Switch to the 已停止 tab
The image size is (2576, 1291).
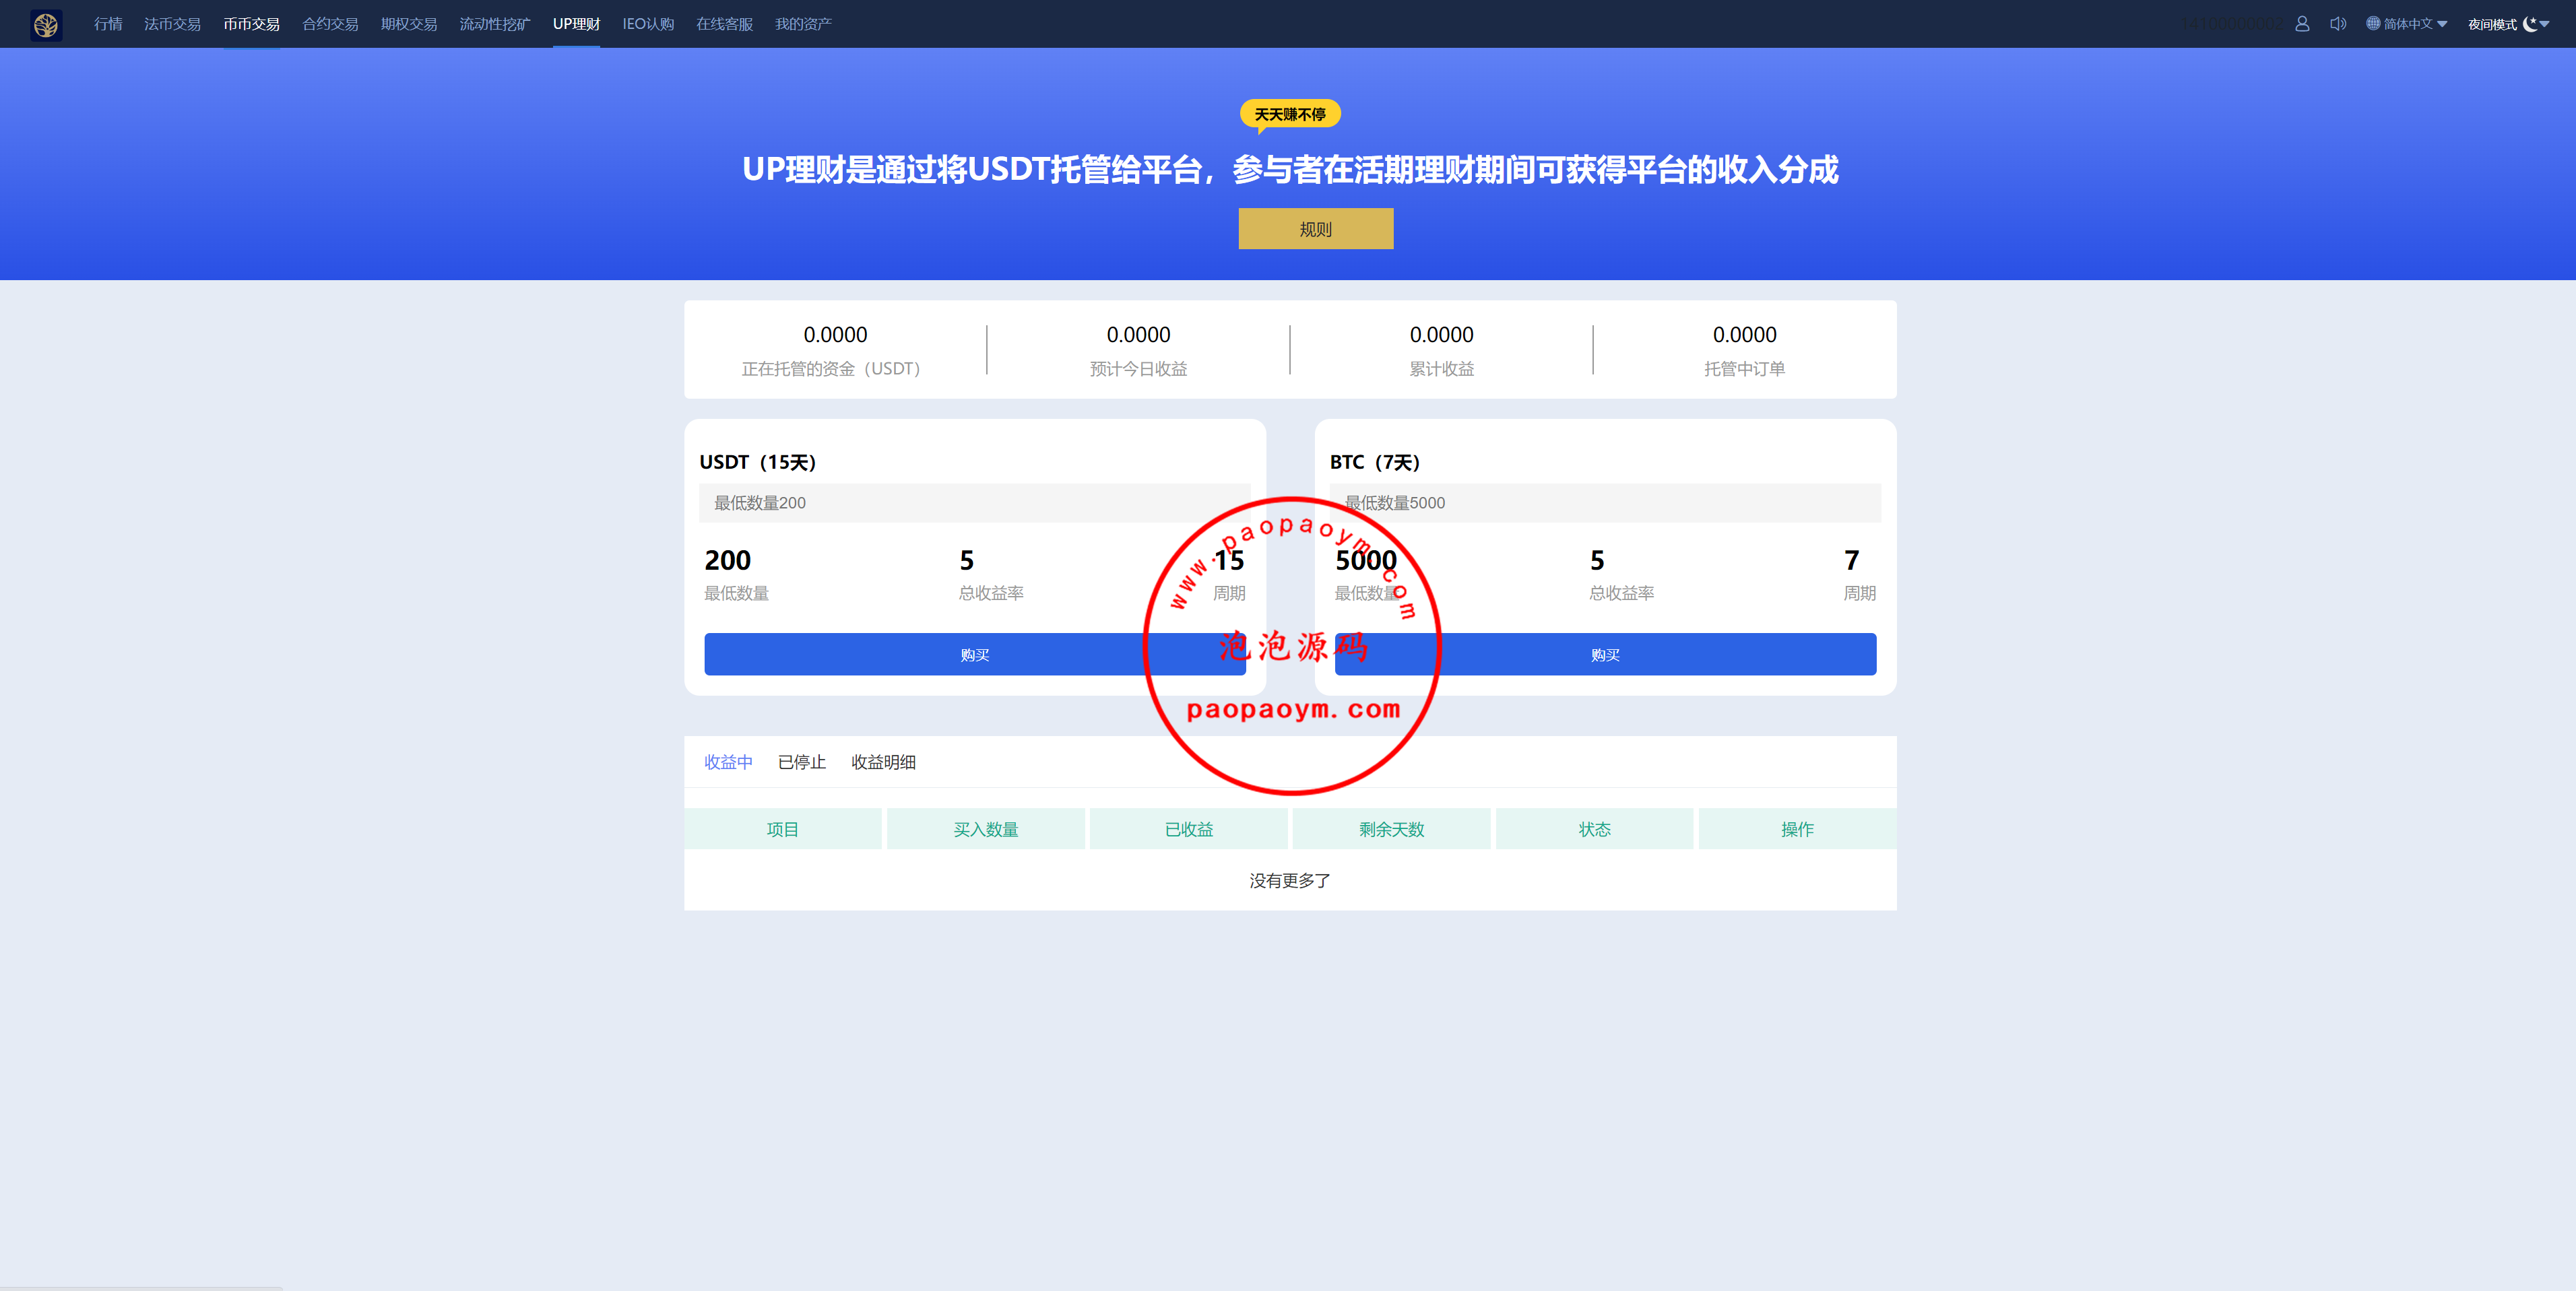click(x=802, y=762)
